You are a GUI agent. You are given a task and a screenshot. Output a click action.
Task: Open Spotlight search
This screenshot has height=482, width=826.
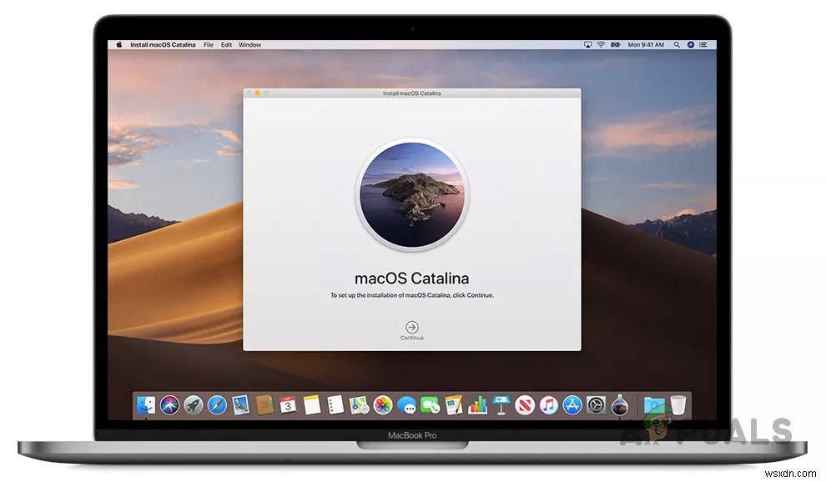click(x=677, y=44)
